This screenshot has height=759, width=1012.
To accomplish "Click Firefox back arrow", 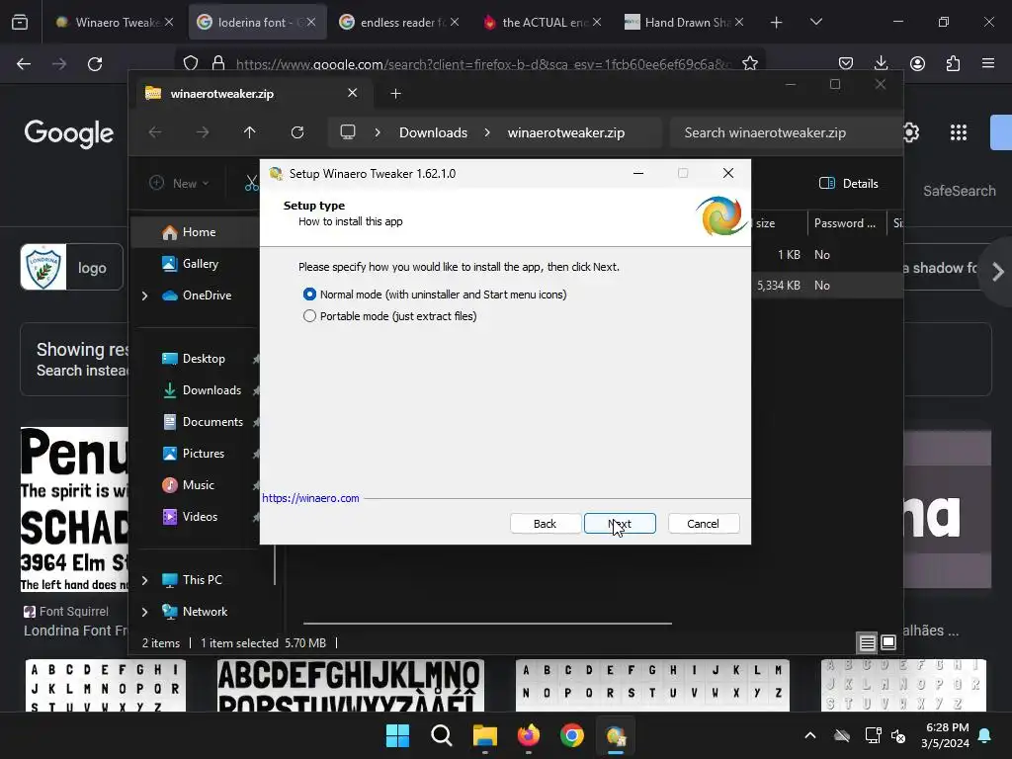I will [x=24, y=64].
